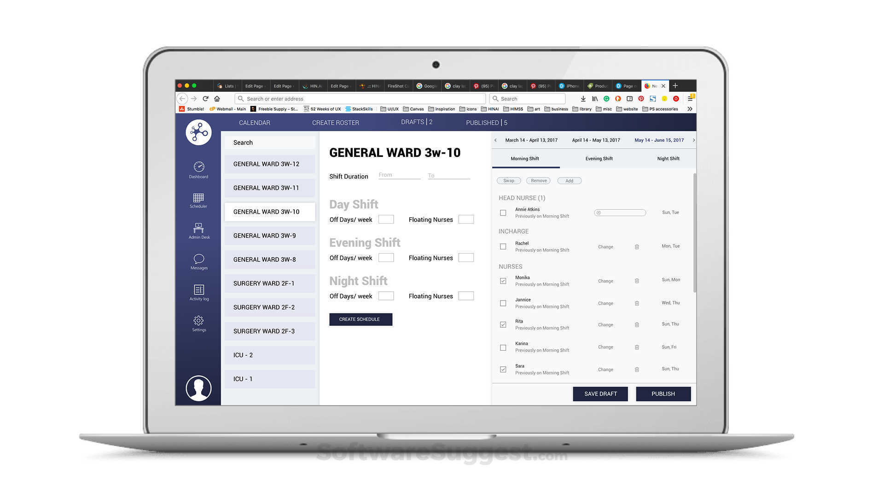Select GENERAL WARD 3W-9 from list
Viewport: 884px width, 497px height.
coord(265,236)
